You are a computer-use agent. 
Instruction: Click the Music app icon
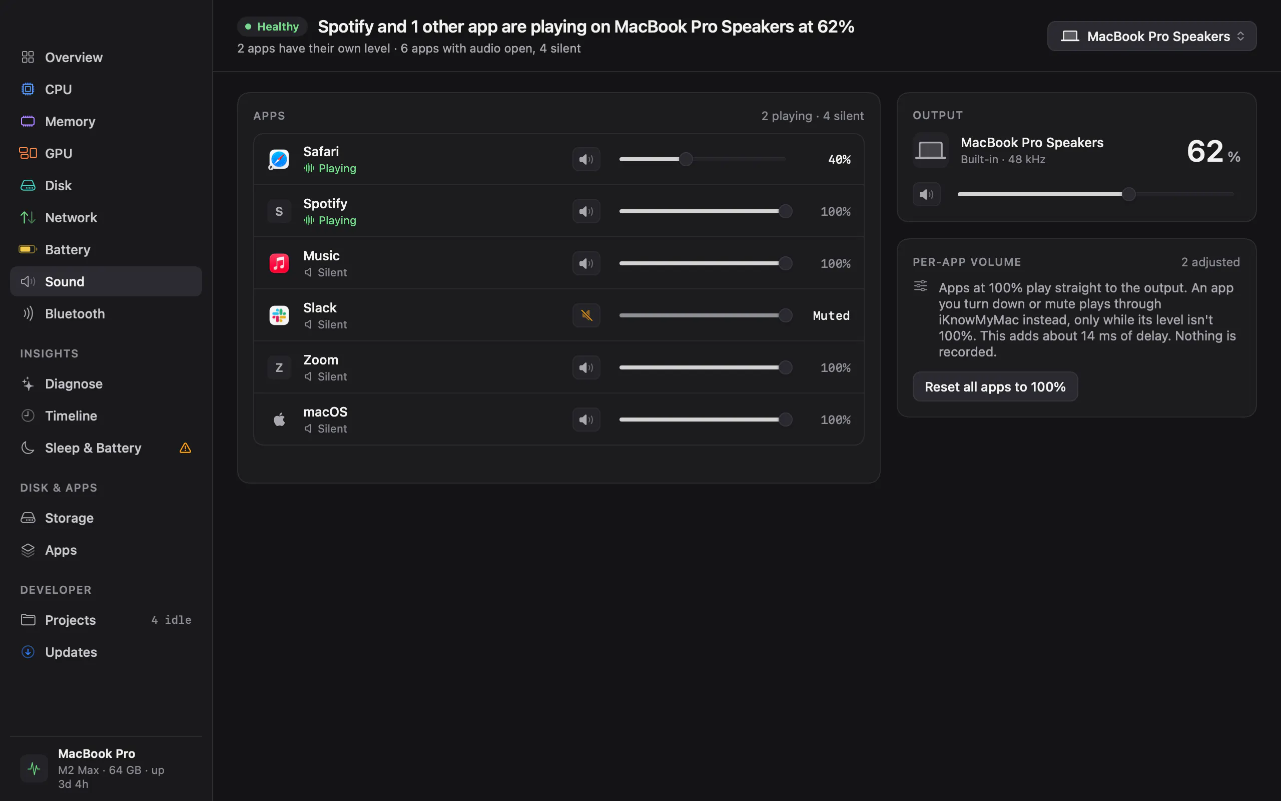pos(279,263)
